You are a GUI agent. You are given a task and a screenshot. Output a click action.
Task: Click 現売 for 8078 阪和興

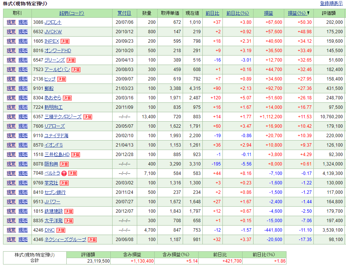click(23, 164)
